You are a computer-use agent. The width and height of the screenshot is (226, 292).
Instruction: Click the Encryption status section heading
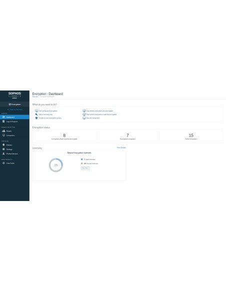click(41, 127)
